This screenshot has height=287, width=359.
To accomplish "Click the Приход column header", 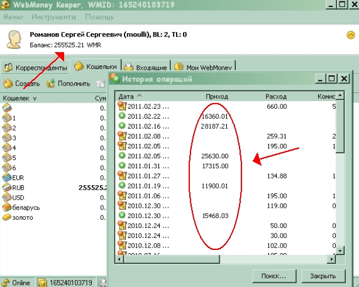I will (217, 97).
